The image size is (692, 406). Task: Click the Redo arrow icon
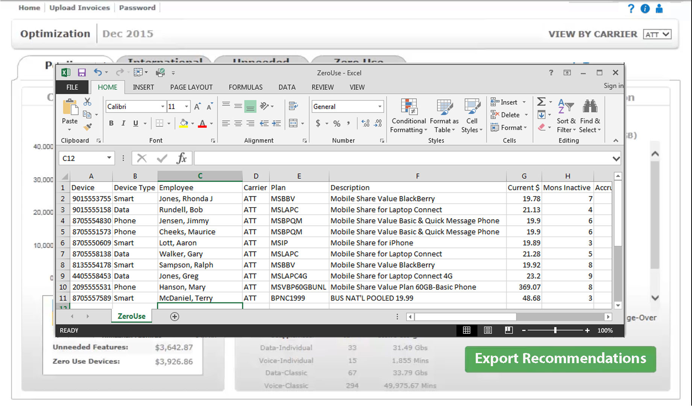coord(120,72)
